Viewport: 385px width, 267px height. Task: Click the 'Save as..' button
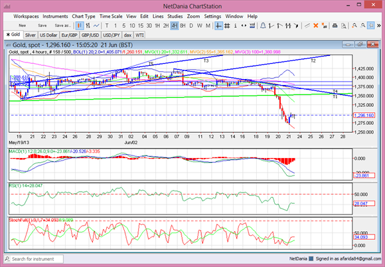coord(63,25)
